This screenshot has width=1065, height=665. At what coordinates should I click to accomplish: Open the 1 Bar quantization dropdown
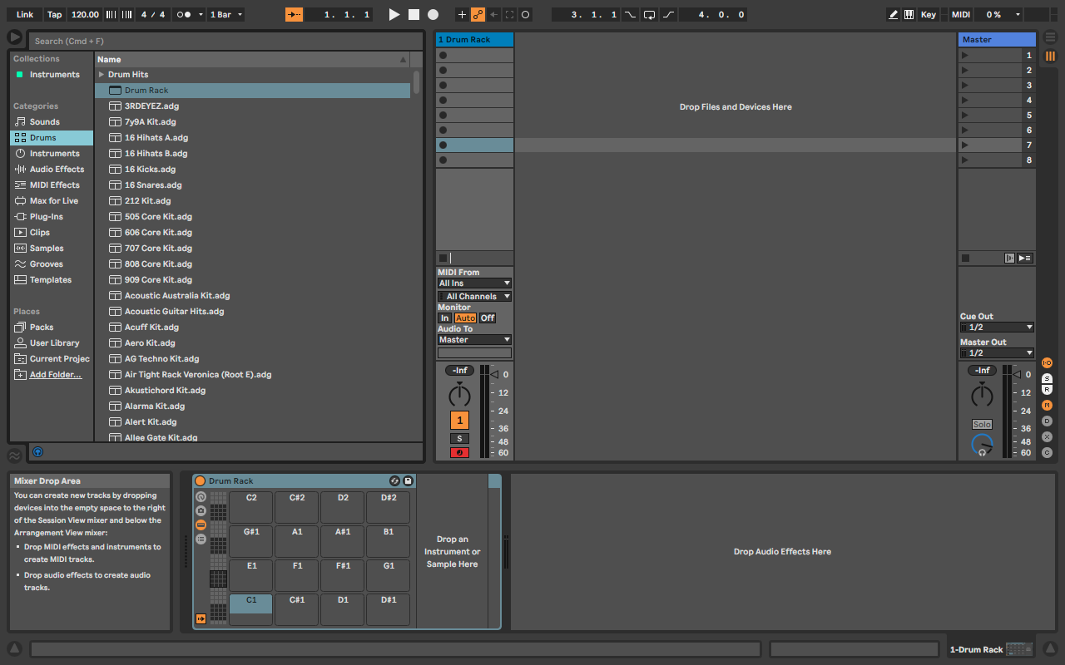click(x=225, y=14)
